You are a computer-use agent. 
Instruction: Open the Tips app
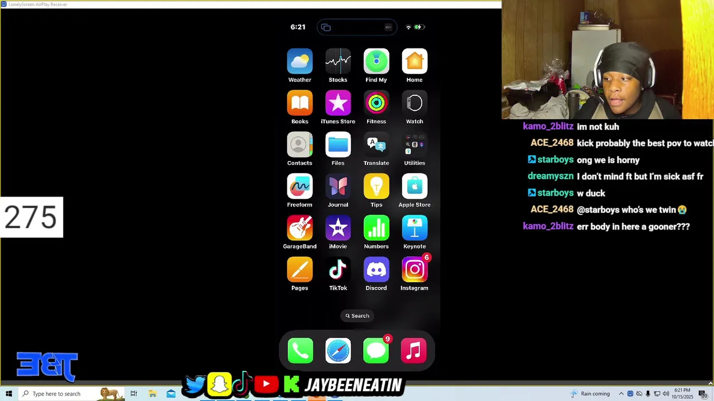point(377,187)
